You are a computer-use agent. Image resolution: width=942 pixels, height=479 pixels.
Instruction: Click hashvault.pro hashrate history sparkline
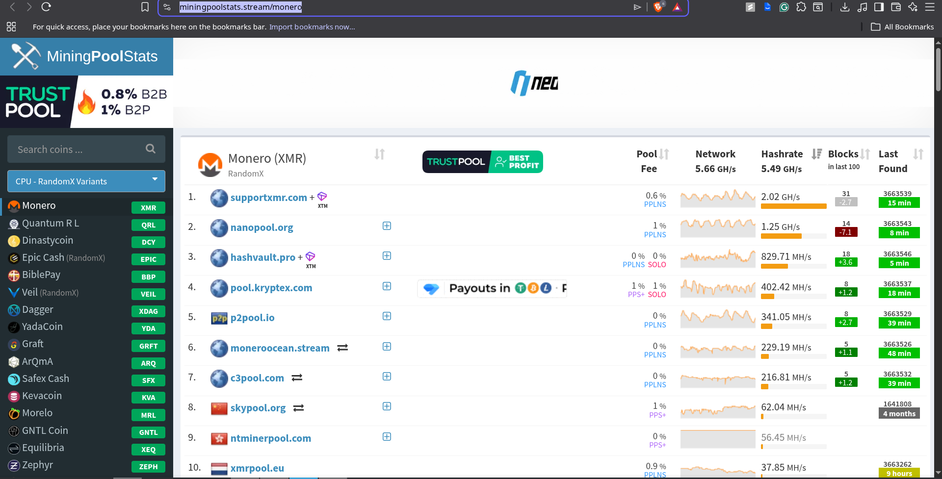pyautogui.click(x=718, y=257)
